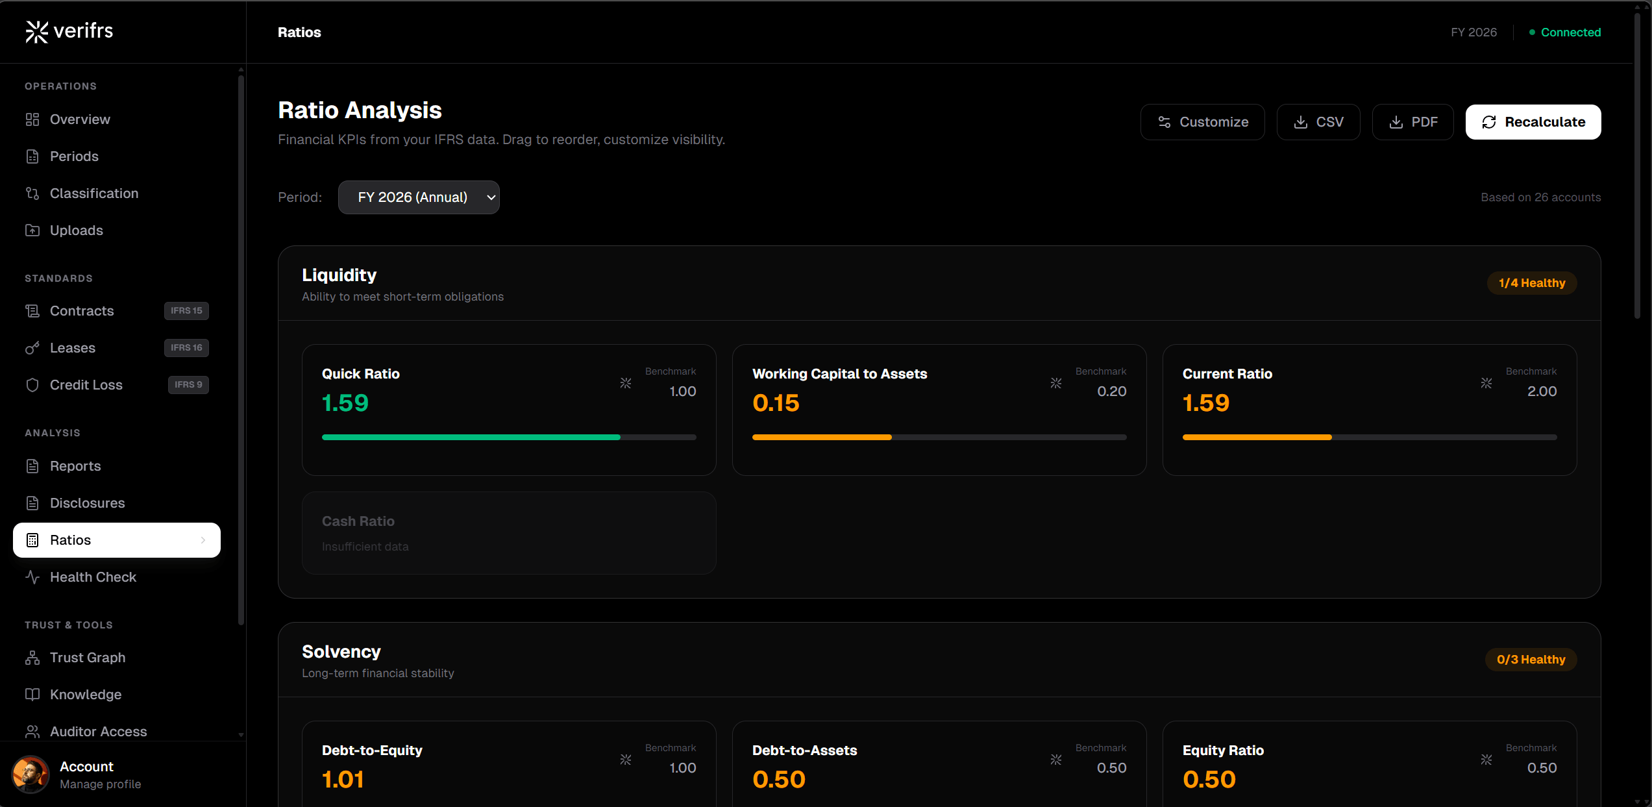The height and width of the screenshot is (807, 1652).
Task: Open the Customize panel
Action: (1202, 121)
